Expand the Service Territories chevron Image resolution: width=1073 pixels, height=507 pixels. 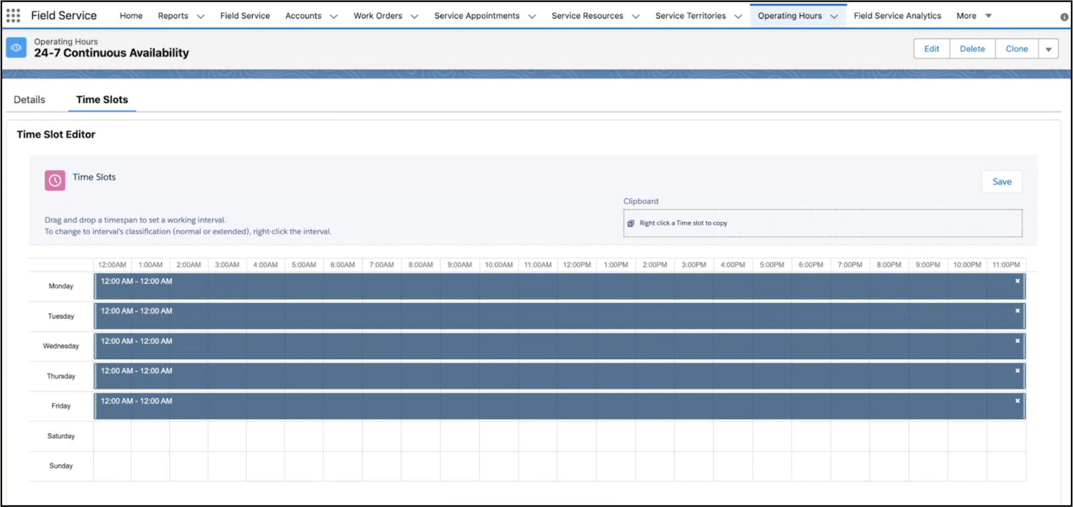(738, 16)
